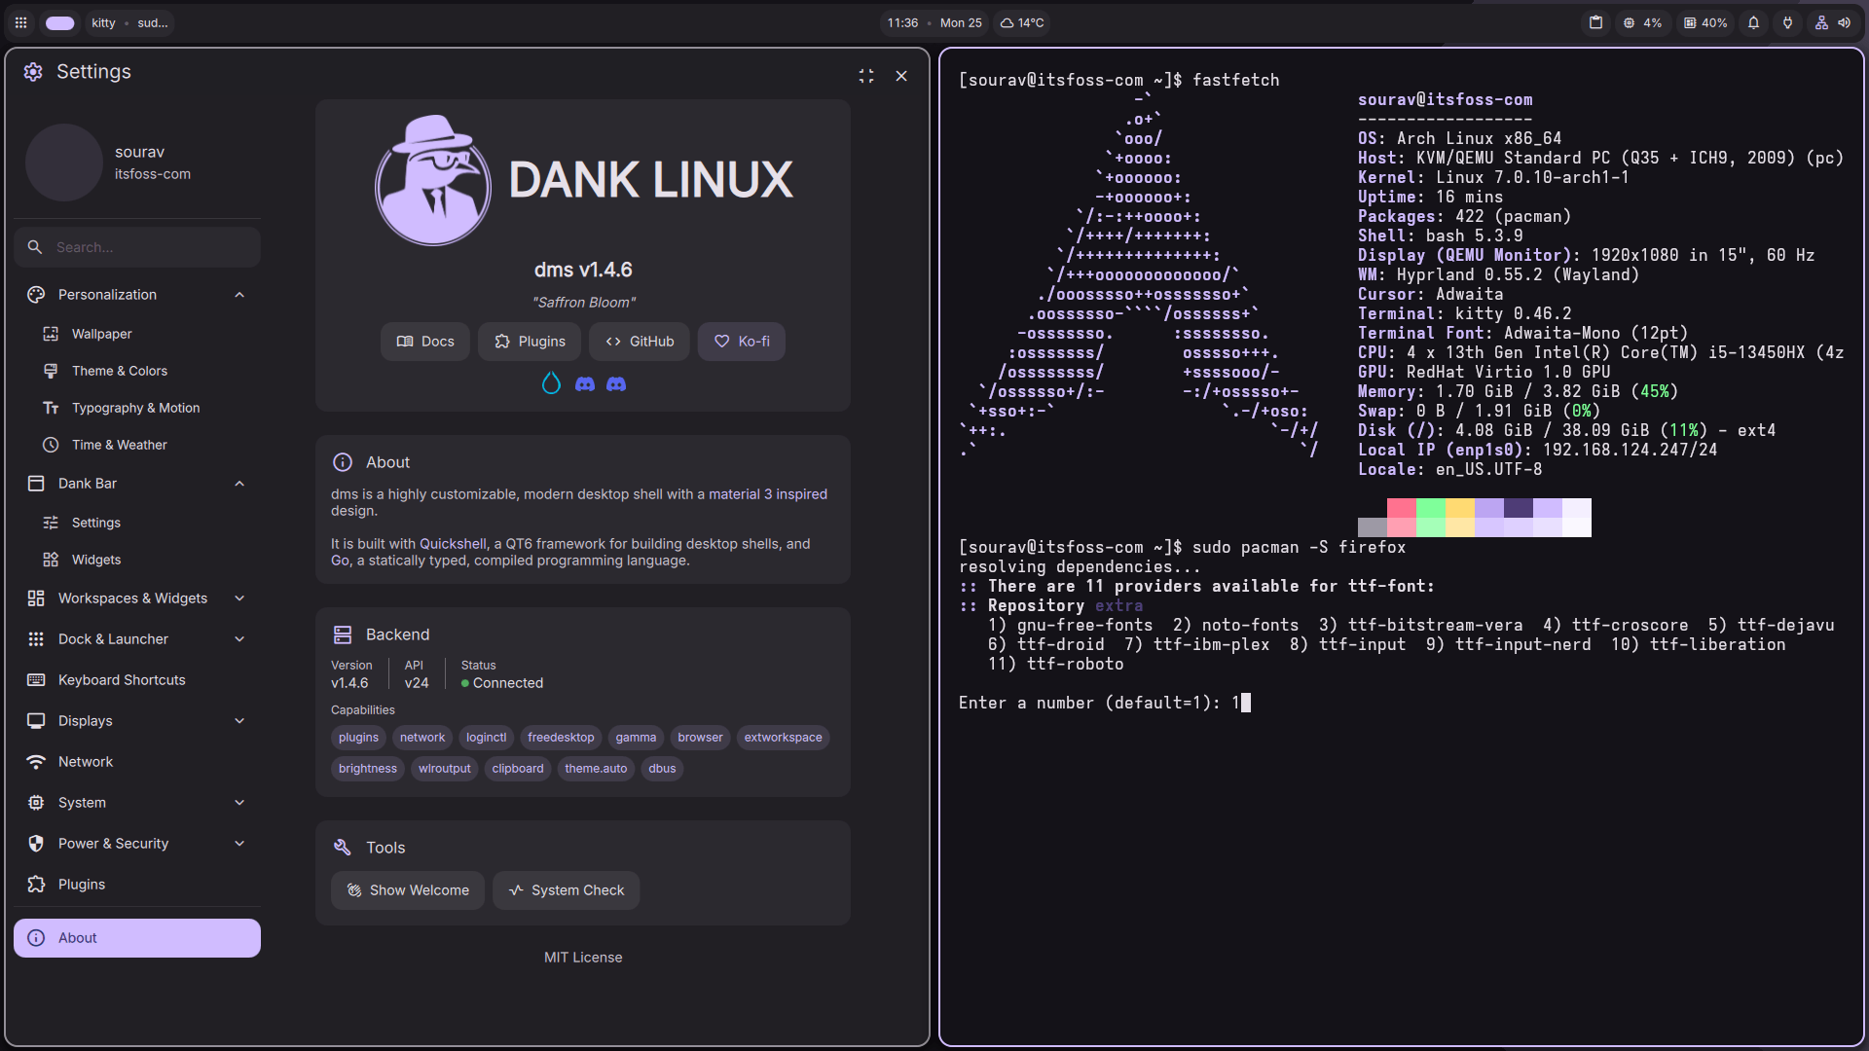Screen dimensions: 1869x1051
Task: Click the Displays monitor icon
Action: point(36,721)
